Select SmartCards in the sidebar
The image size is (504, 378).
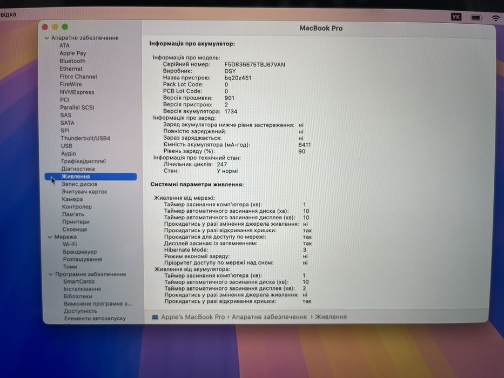click(x=79, y=281)
